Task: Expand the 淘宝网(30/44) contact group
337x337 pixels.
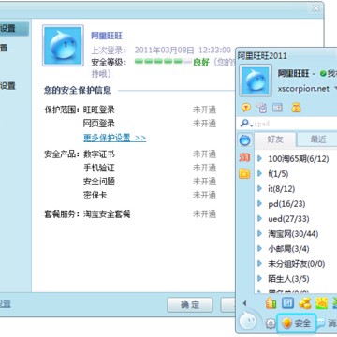Action: (259, 234)
